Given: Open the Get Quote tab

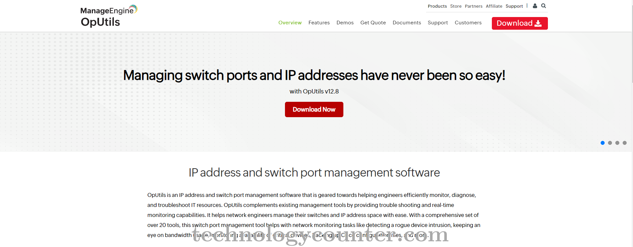Looking at the screenshot, I should tap(373, 23).
